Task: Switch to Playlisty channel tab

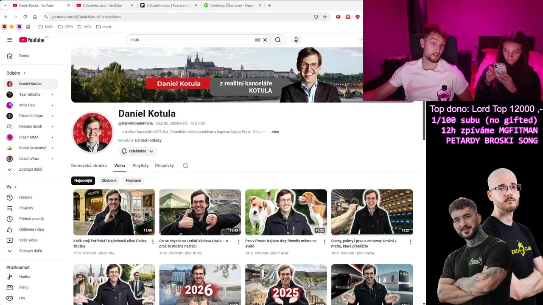Action: [140, 166]
